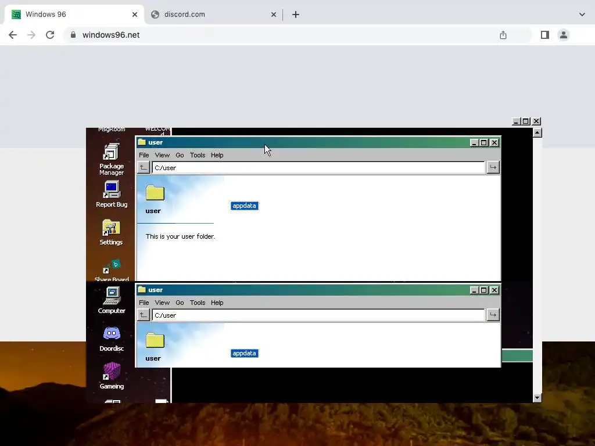Open the Package Manager desktop icon
The image size is (595, 446).
[x=111, y=159]
